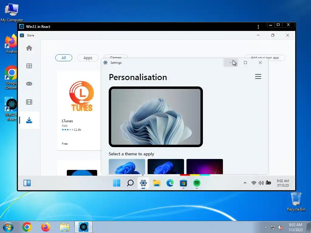Select the Store downloads sidebar icon
The height and width of the screenshot is (233, 311).
pyautogui.click(x=29, y=120)
